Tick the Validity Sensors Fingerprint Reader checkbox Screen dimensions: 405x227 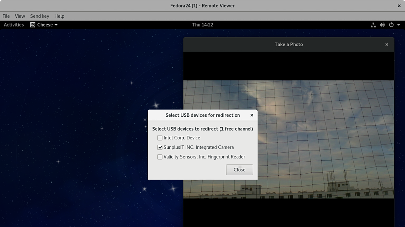(x=160, y=157)
